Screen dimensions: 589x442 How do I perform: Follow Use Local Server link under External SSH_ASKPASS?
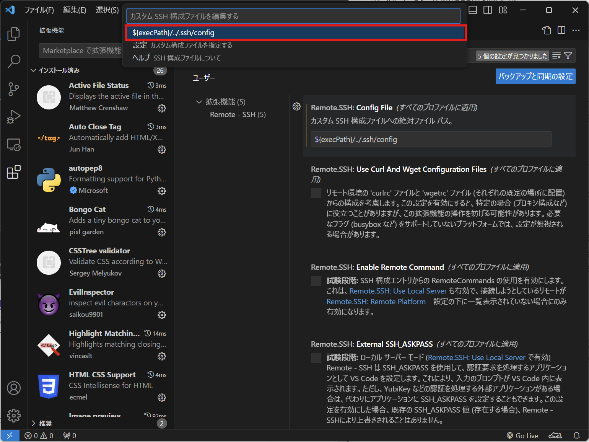tap(477, 357)
